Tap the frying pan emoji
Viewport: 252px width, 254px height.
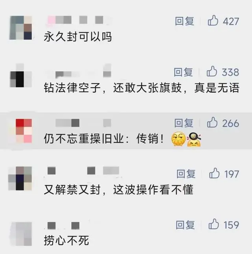(194, 139)
